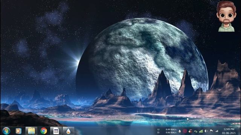Image resolution: width=241 pixels, height=135 pixels.
Task: Launch Windows Media Player from taskbar
Action: pos(18,131)
